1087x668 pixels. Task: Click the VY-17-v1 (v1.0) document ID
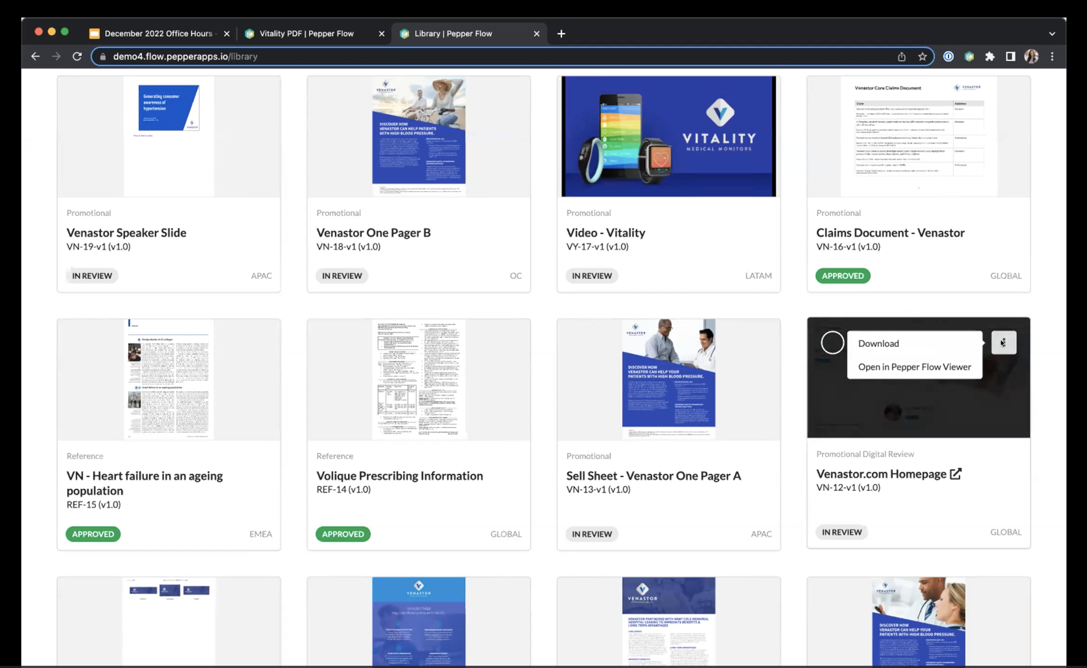coord(598,246)
